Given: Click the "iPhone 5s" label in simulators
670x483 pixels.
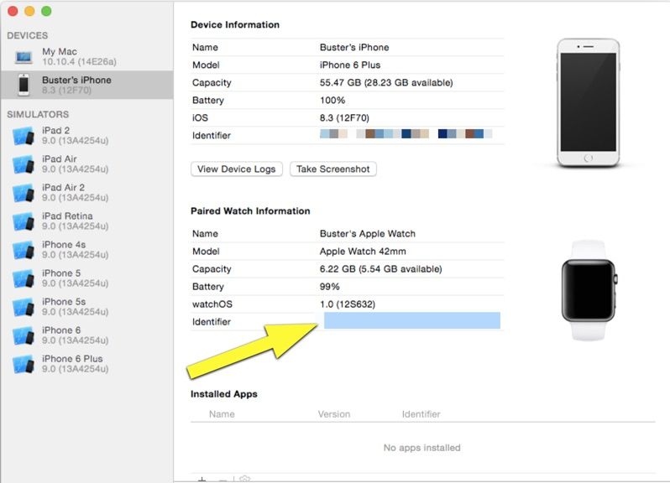Looking at the screenshot, I should 64,302.
